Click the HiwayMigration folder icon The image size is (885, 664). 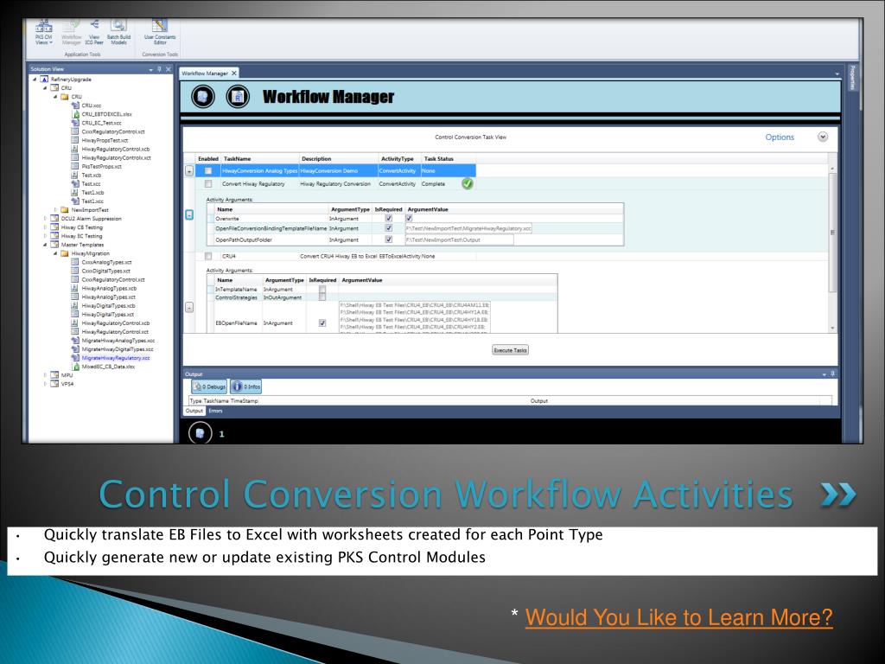64,253
